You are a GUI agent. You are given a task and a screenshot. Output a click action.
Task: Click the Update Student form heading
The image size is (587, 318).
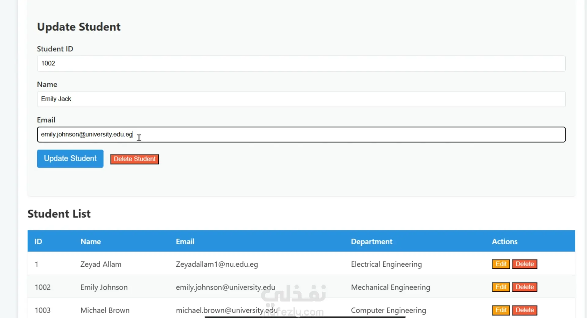(79, 27)
